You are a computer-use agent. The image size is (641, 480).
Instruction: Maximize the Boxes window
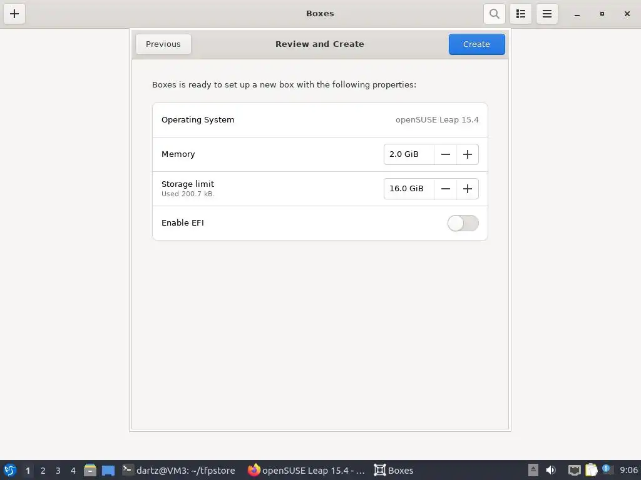(602, 14)
